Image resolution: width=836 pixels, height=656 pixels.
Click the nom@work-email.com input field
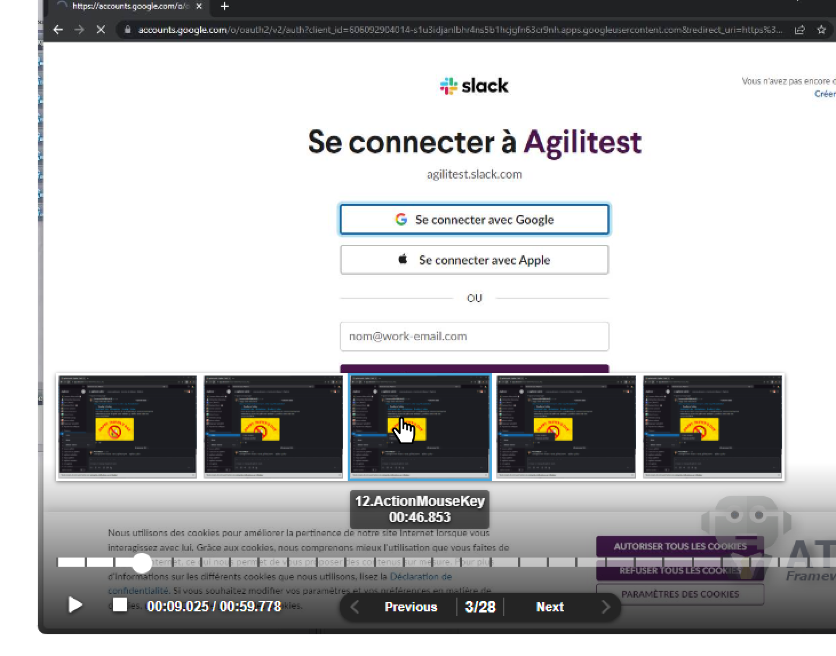475,337
